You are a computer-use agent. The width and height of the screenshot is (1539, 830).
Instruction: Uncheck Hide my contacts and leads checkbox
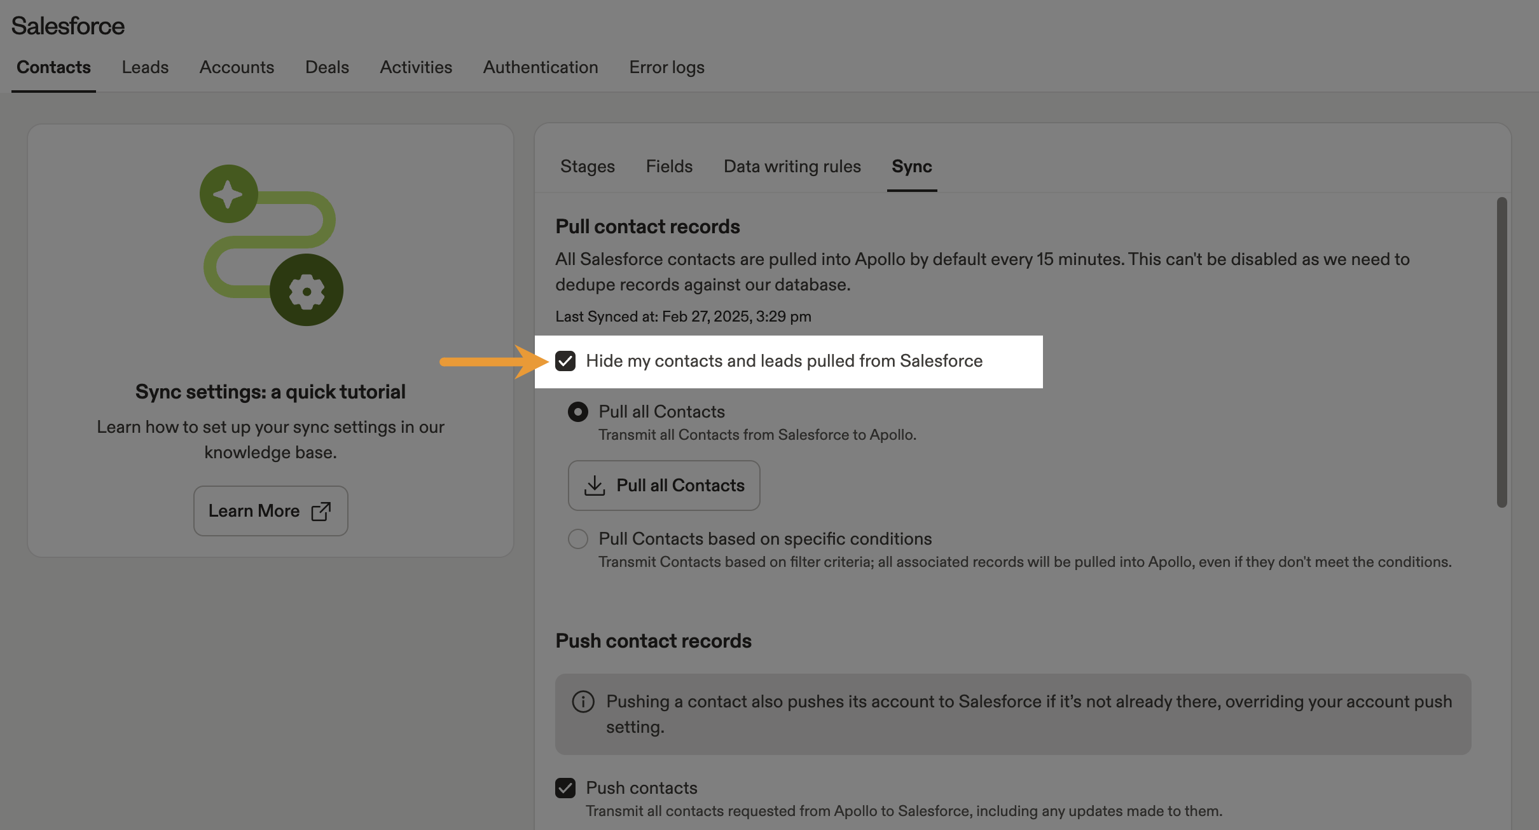565,361
